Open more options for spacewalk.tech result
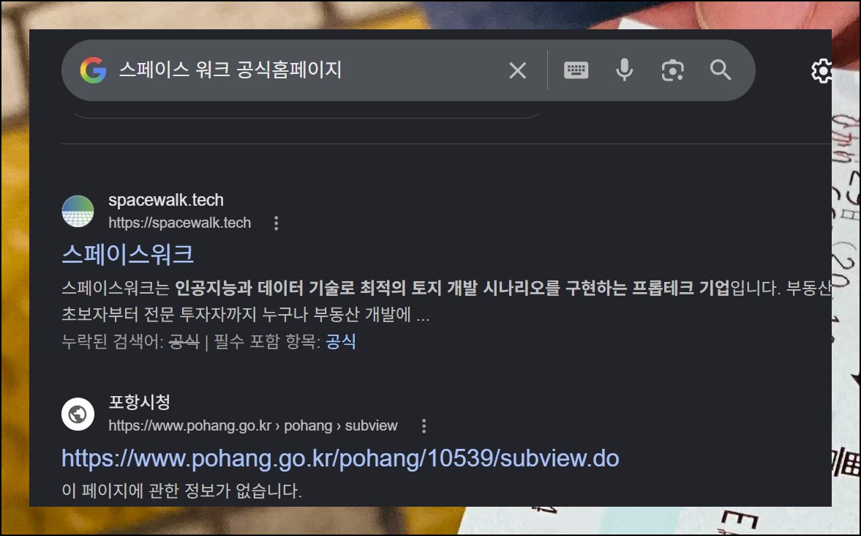The width and height of the screenshot is (861, 536). click(277, 223)
